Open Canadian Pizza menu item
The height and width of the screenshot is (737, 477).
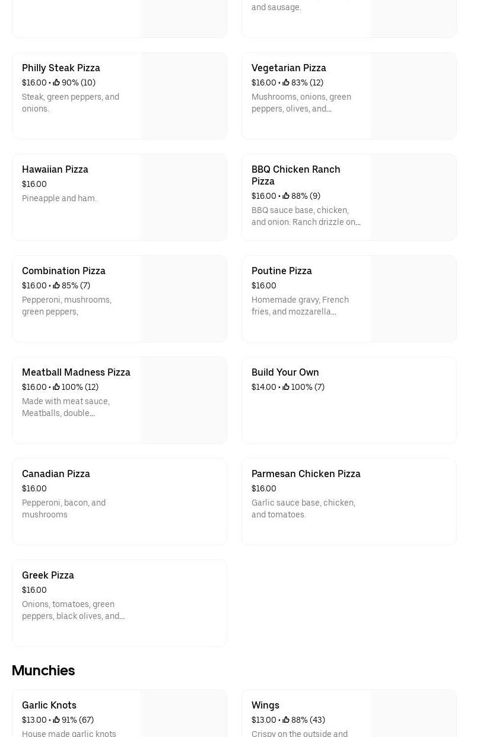56,474
